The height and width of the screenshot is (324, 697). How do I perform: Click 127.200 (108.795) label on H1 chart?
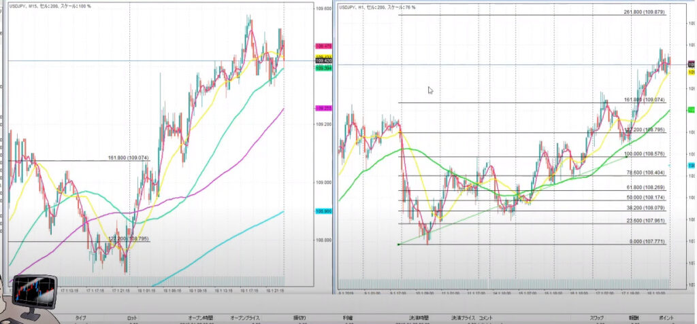645,130
